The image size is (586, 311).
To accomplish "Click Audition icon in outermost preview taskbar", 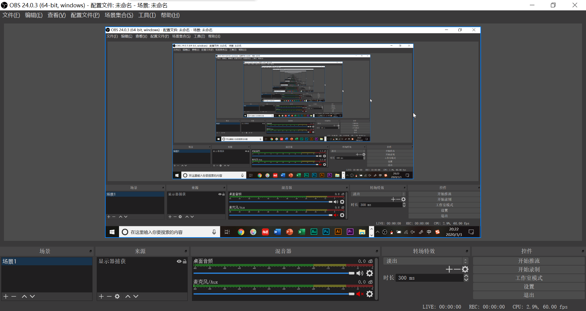I will click(x=314, y=232).
